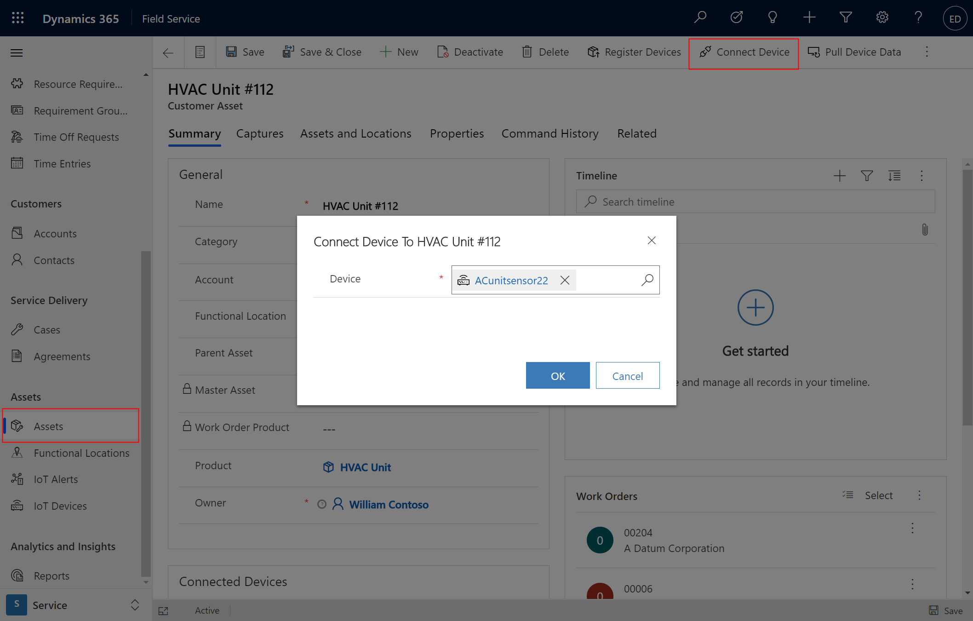Click OK in the dialog
973x621 pixels.
[x=558, y=375]
